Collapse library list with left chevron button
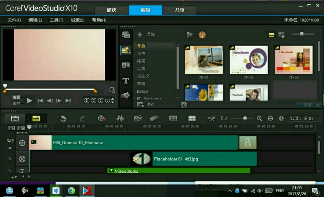Image resolution: width=324 pixels, height=197 pixels. click(184, 105)
